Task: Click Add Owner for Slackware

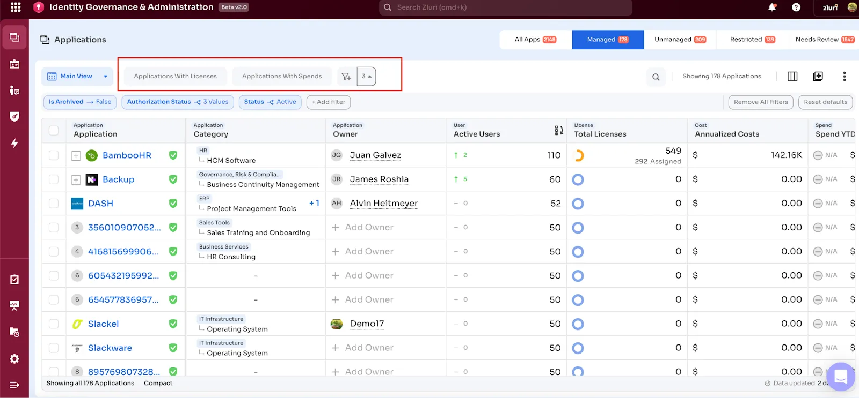Action: 362,348
